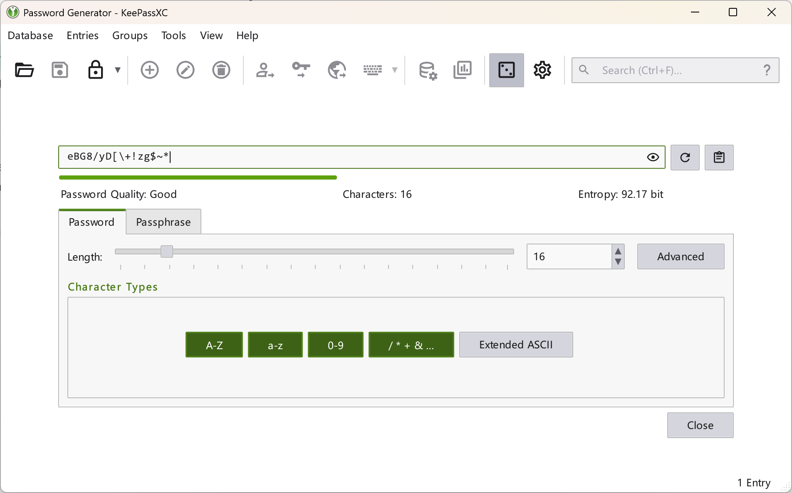Click the green password strength bar

[x=198, y=177]
